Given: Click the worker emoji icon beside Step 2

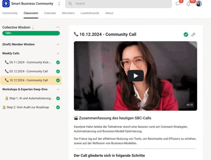Looking at the screenshot, I should pyautogui.click(x=4, y=107).
